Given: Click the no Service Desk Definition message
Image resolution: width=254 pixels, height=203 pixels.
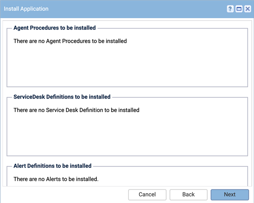Looking at the screenshot, I should coord(76,110).
